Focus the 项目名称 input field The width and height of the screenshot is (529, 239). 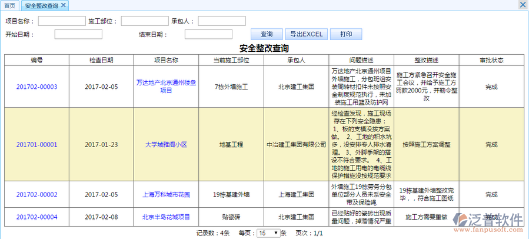[62, 21]
